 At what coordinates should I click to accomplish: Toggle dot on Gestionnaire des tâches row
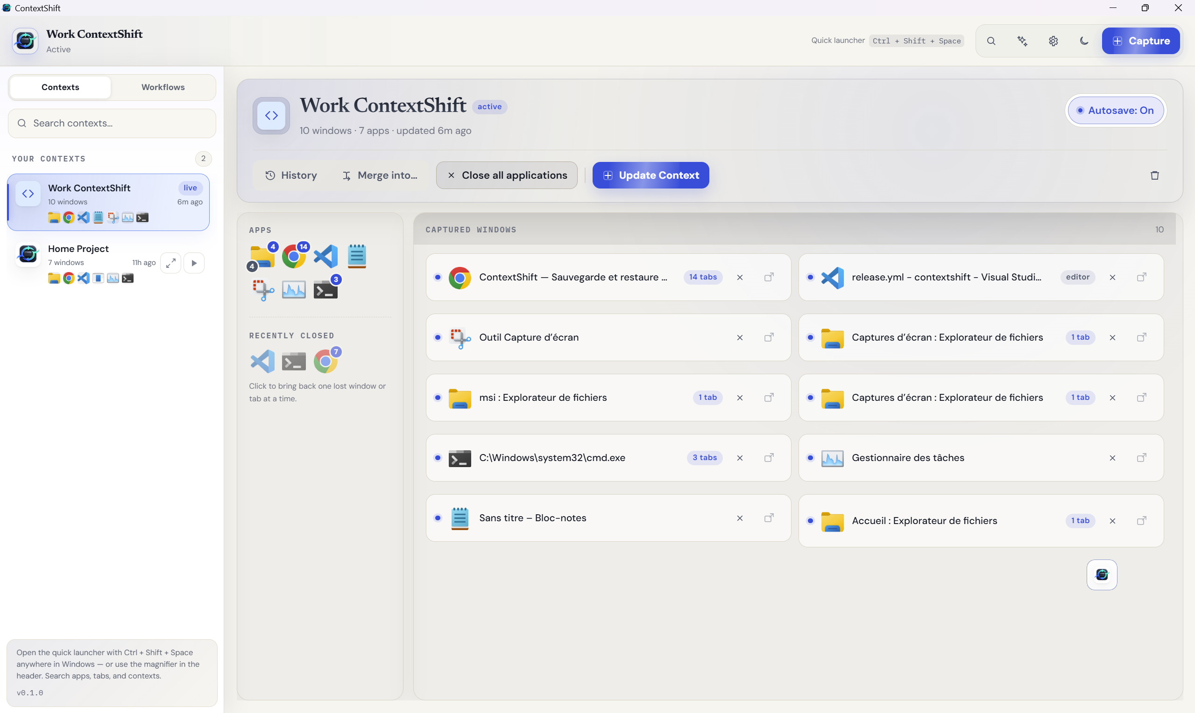point(811,458)
